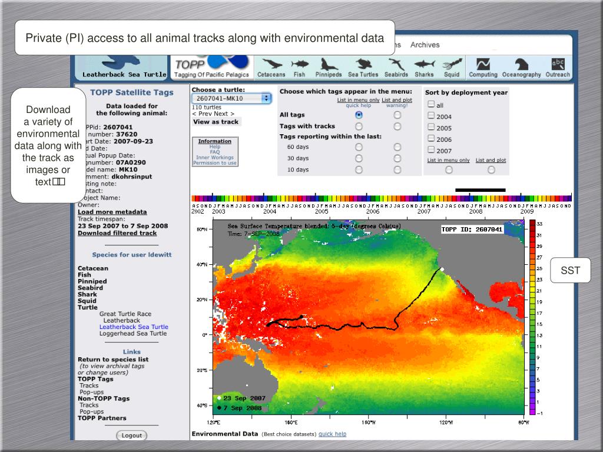Click 'quick help' under List in menu only

pos(359,105)
